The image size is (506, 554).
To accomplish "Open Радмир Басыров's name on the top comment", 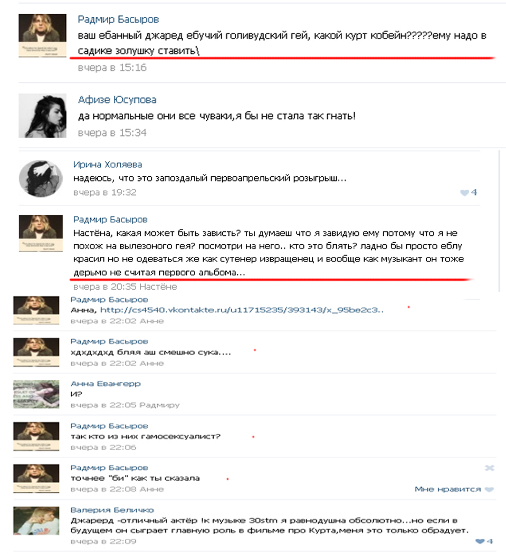I will point(118,20).
